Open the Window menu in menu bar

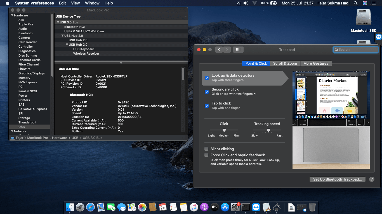click(x=92, y=3)
